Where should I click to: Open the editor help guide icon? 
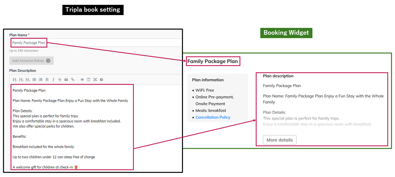tap(101, 80)
